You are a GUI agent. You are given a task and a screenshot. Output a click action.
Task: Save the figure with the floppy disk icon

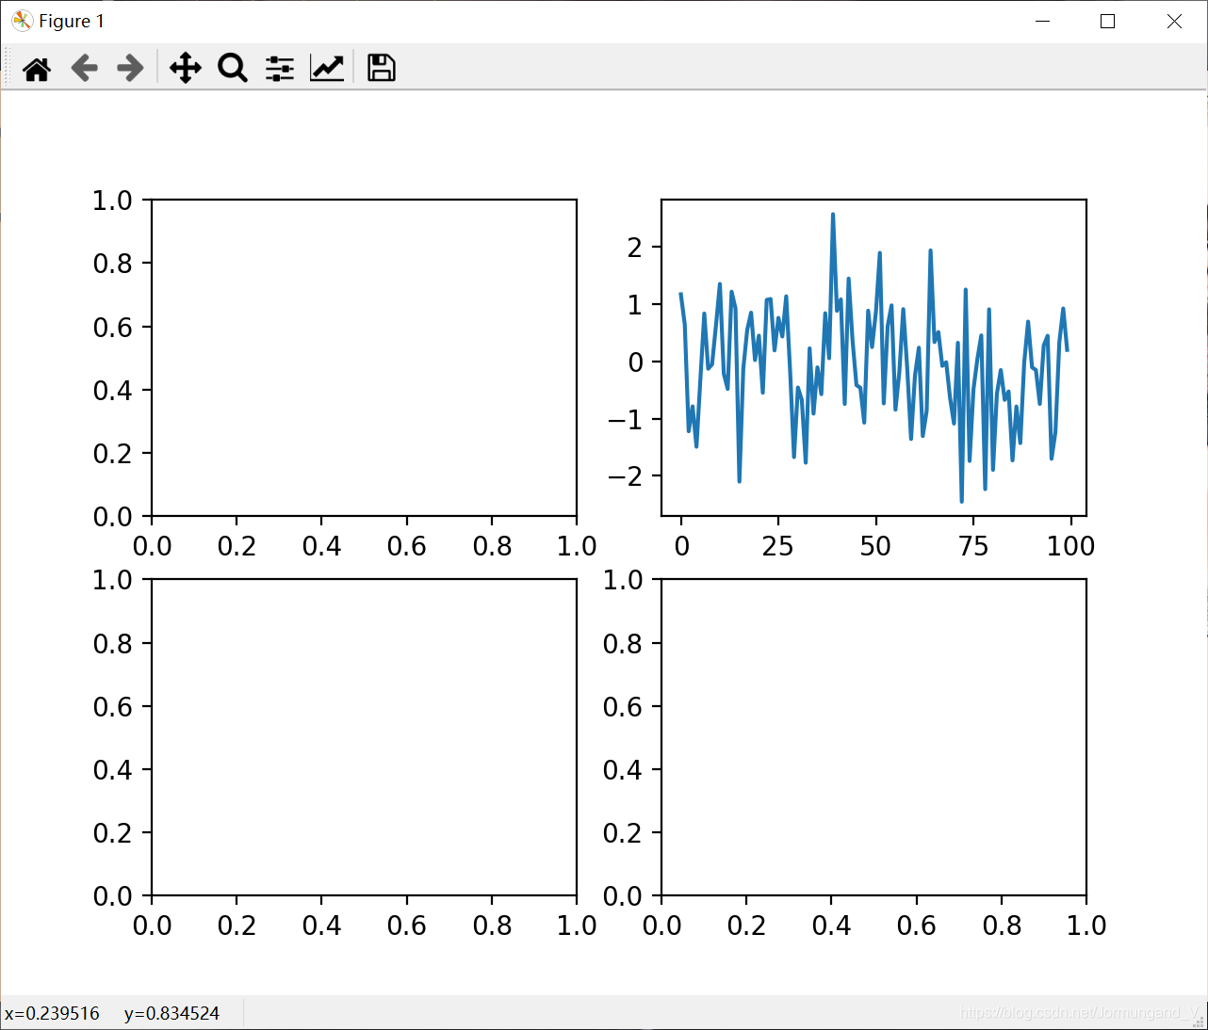[381, 68]
